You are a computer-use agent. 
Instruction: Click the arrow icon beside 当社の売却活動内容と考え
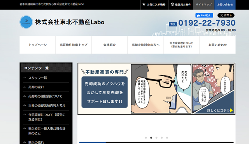(24, 105)
